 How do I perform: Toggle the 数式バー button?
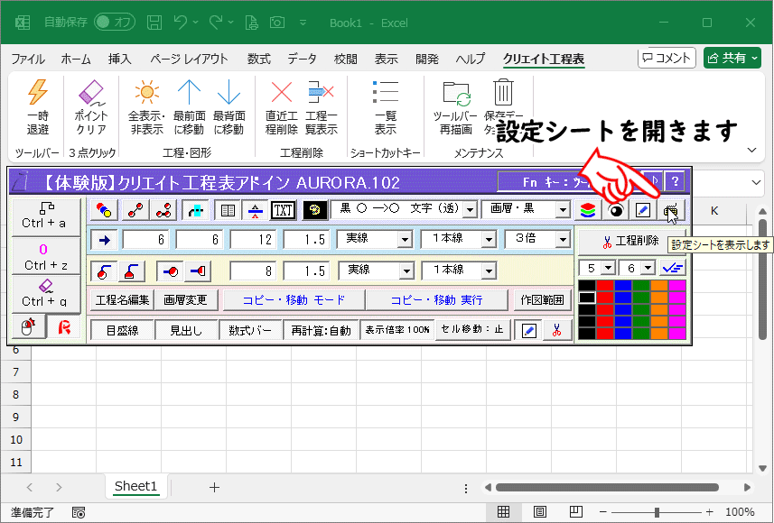[x=250, y=330]
